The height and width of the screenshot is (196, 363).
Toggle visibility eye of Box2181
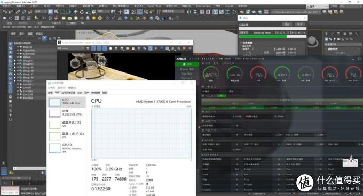pyautogui.click(x=18, y=47)
